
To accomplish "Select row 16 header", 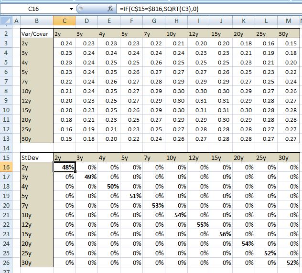I will click(x=6, y=167).
